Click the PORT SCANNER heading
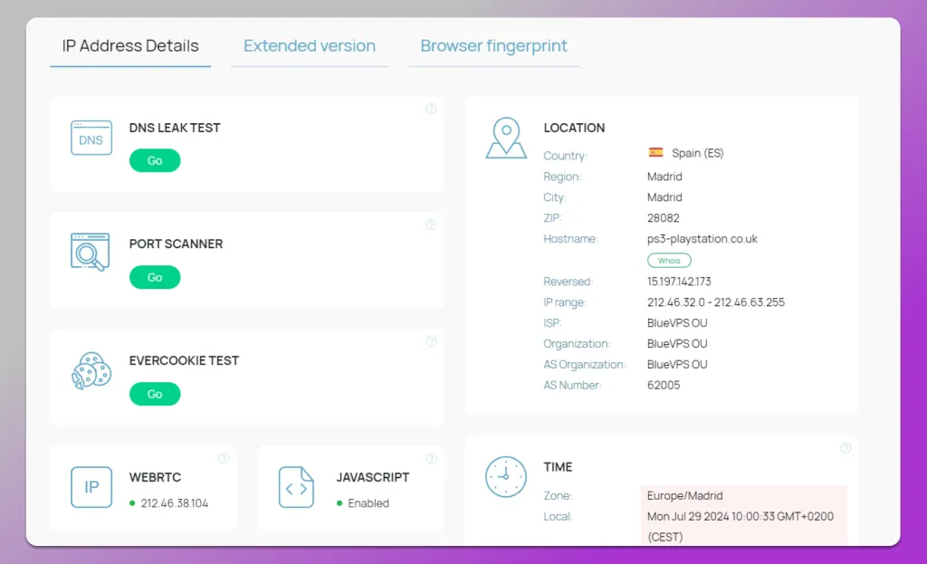Image resolution: width=927 pixels, height=564 pixels. (177, 244)
